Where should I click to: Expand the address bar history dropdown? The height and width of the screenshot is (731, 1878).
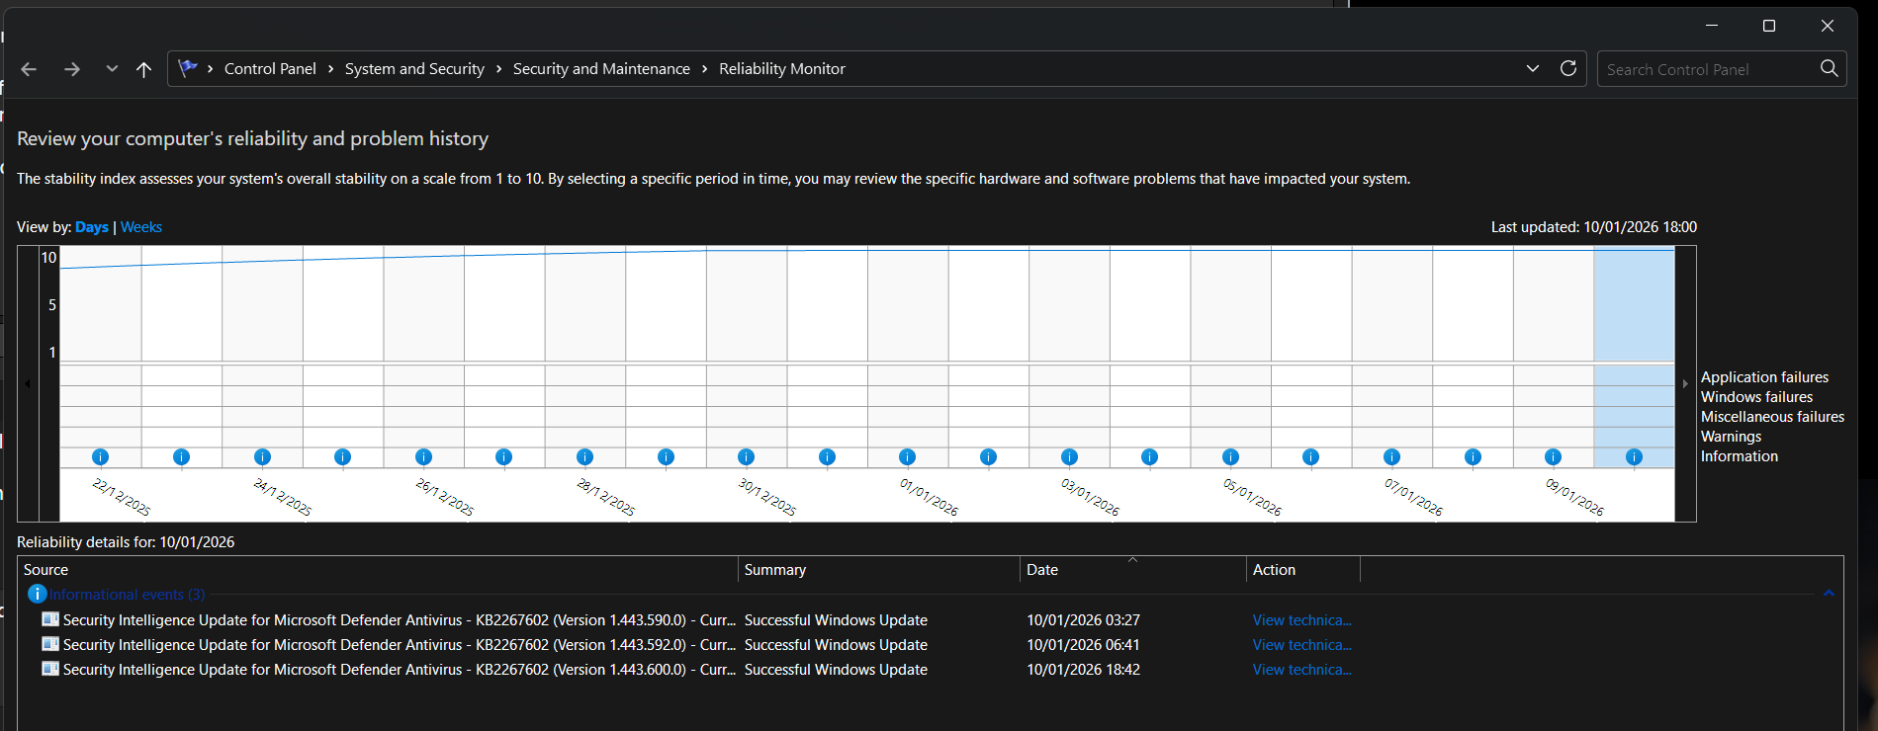pos(1533,68)
